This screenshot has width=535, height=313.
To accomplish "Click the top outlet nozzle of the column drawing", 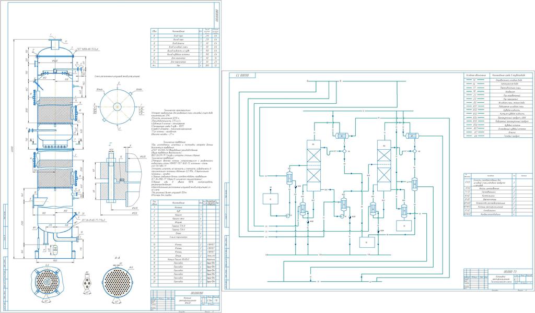I will [54, 43].
